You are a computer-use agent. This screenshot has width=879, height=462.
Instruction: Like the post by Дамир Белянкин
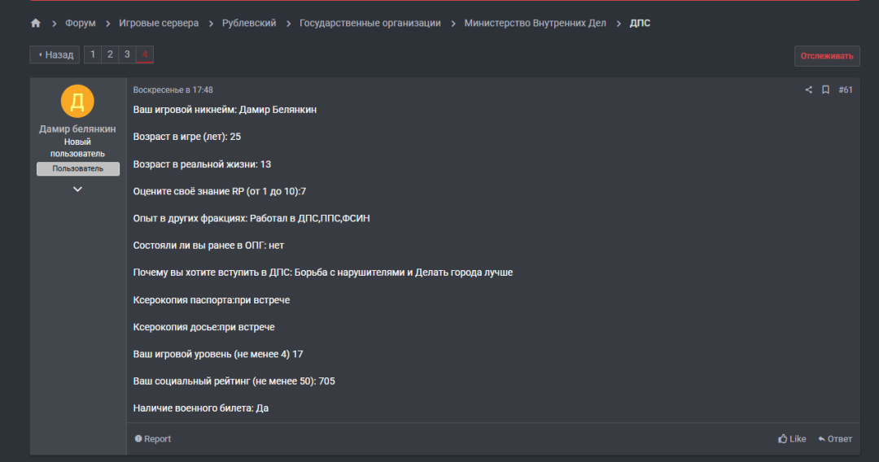792,439
